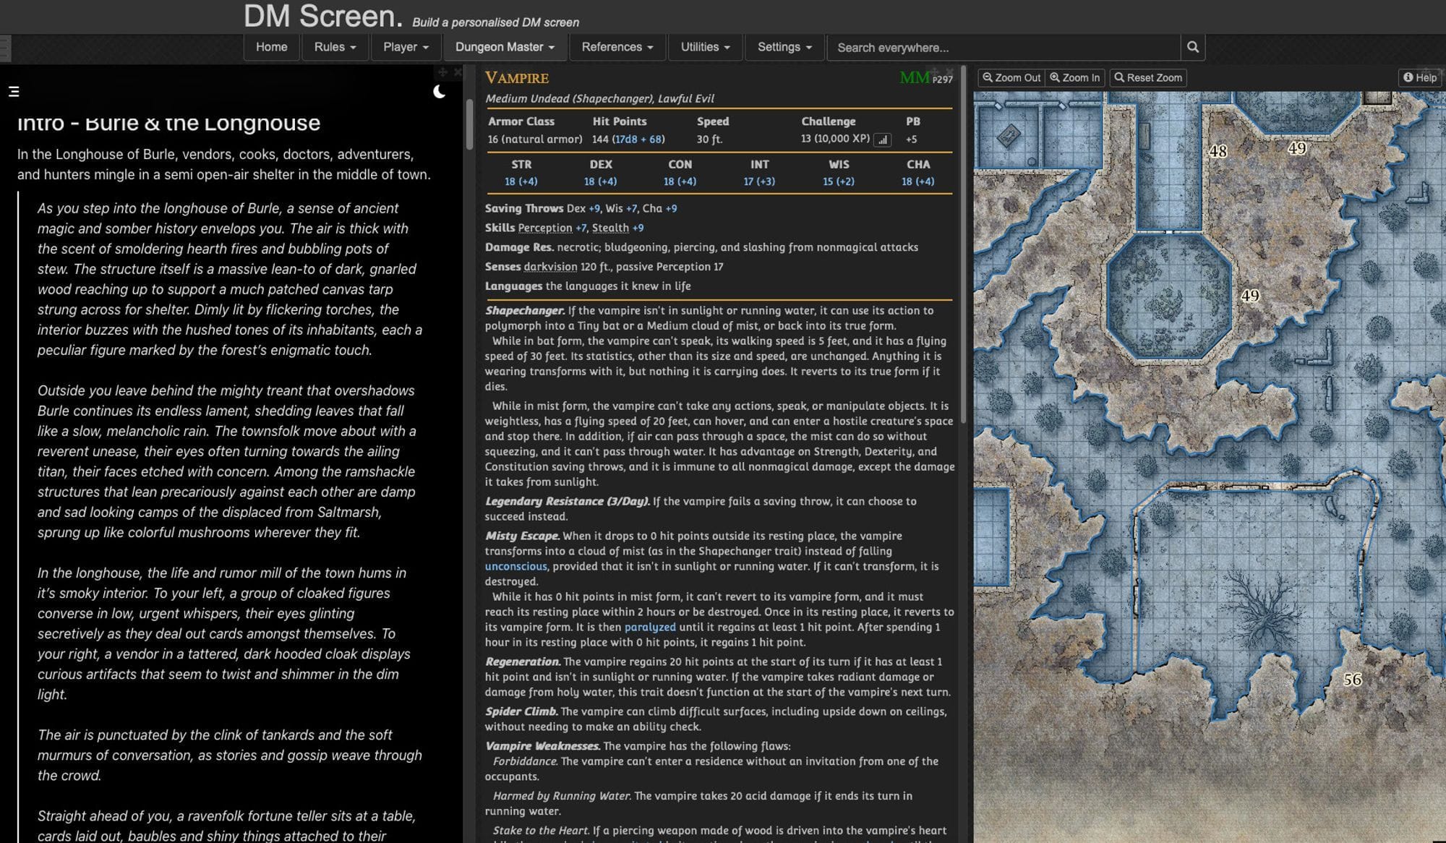The height and width of the screenshot is (843, 1446).
Task: Roll the DEX 18 (+4) score
Action: point(600,181)
